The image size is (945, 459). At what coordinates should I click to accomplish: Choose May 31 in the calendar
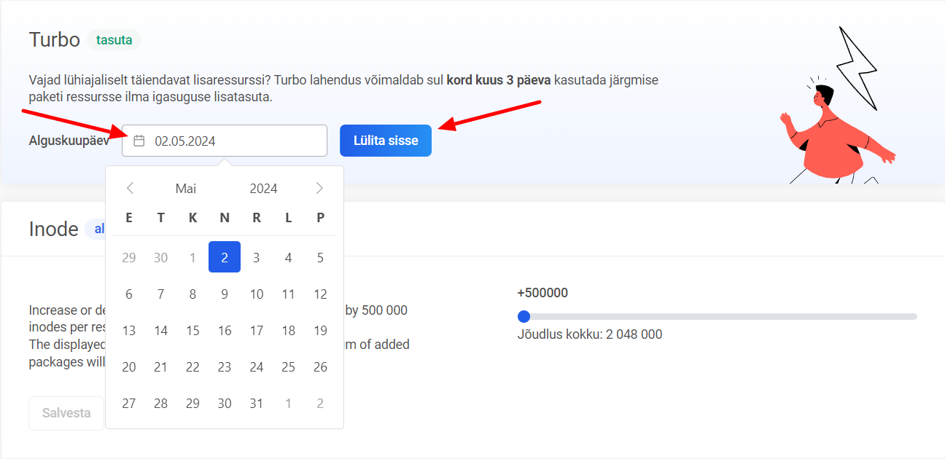pos(257,404)
